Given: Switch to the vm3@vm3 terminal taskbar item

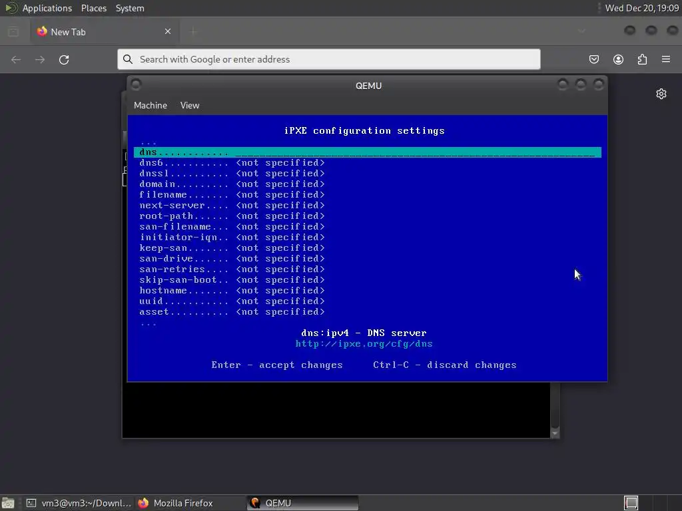Looking at the screenshot, I should tap(79, 503).
